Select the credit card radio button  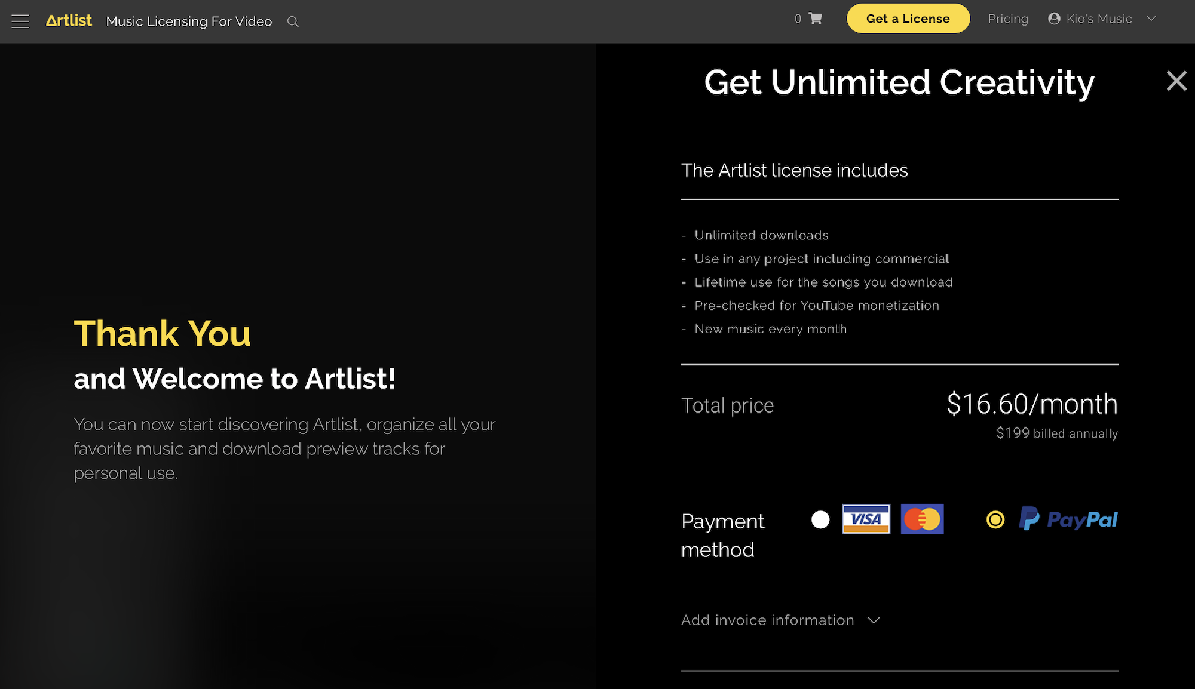[x=820, y=519]
